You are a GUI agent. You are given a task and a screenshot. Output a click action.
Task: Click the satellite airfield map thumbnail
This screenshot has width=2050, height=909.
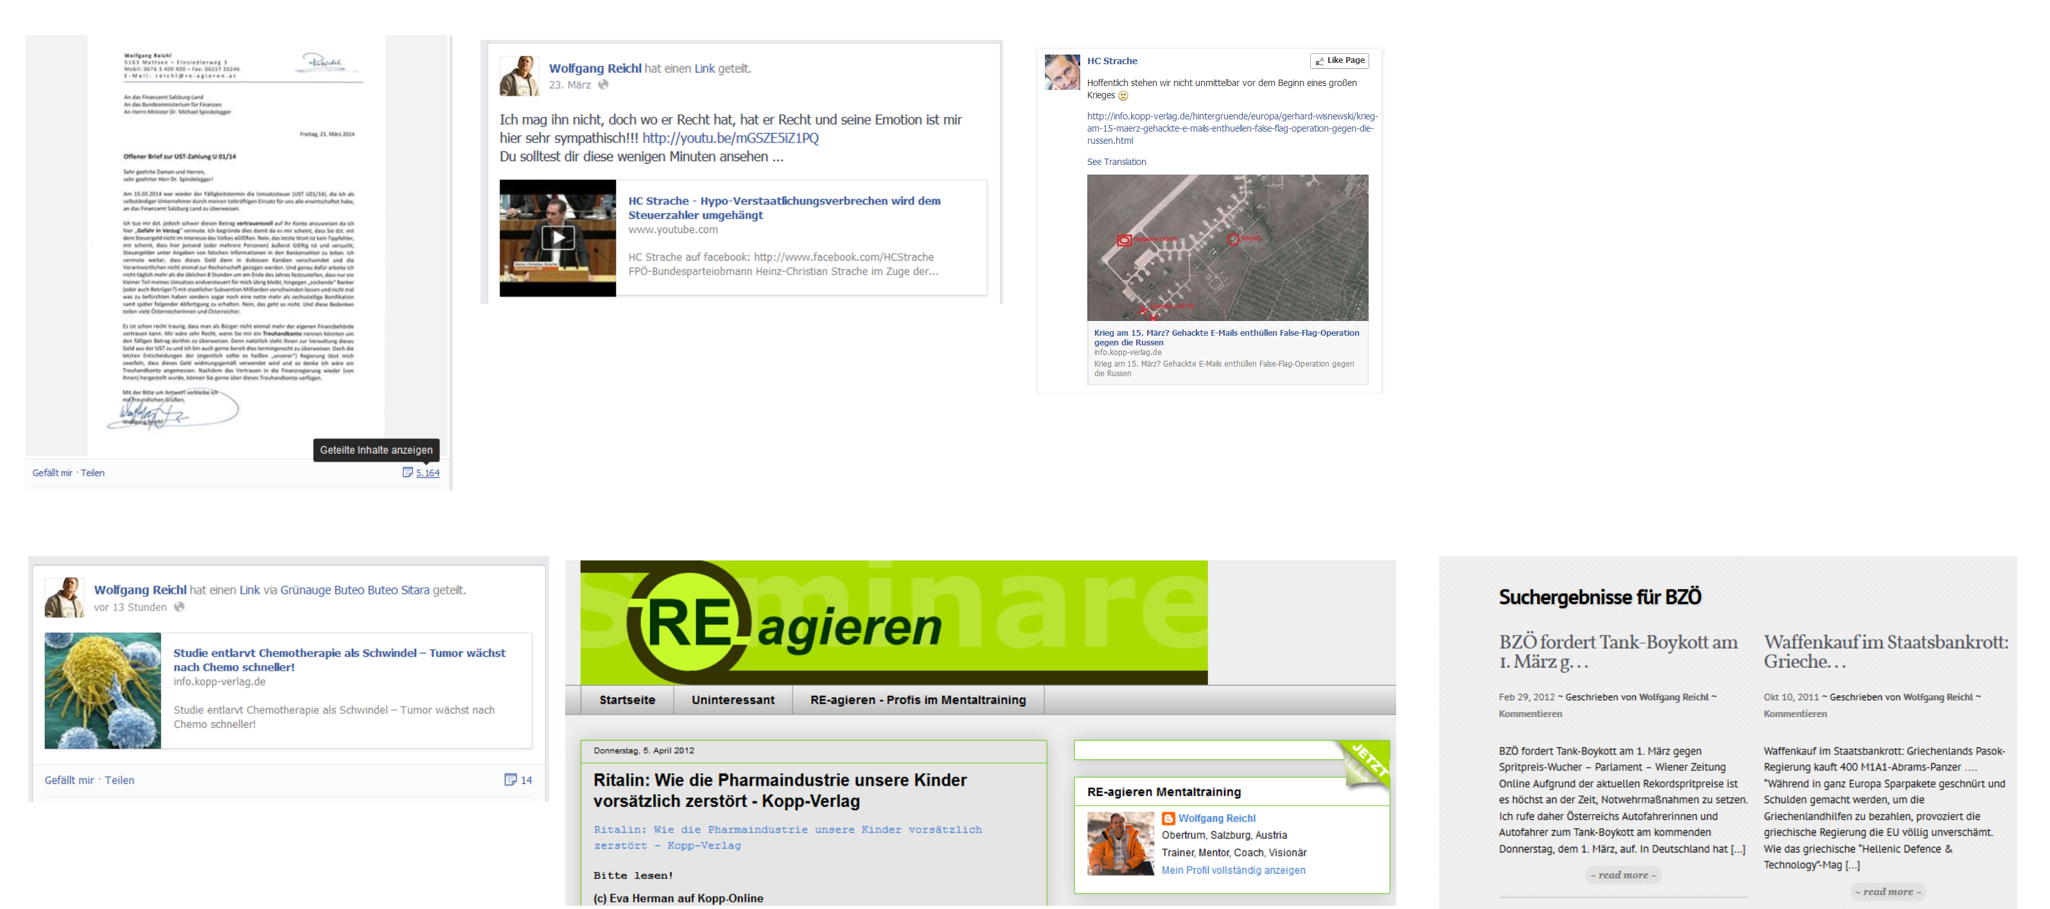(x=1227, y=247)
